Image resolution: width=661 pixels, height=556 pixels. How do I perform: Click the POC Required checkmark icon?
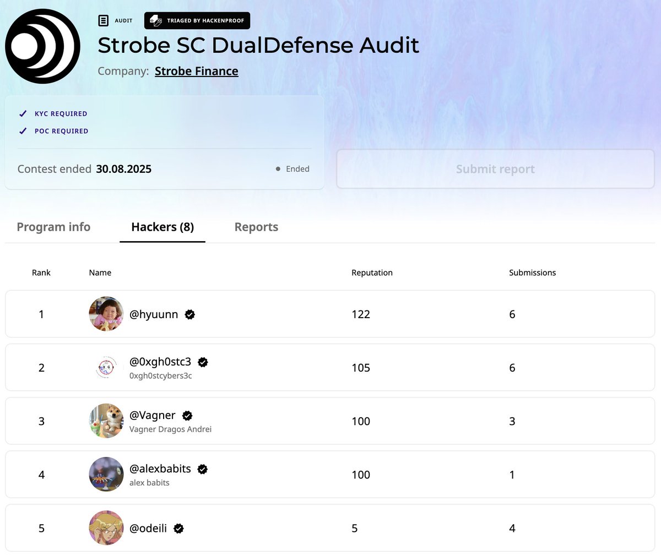23,131
